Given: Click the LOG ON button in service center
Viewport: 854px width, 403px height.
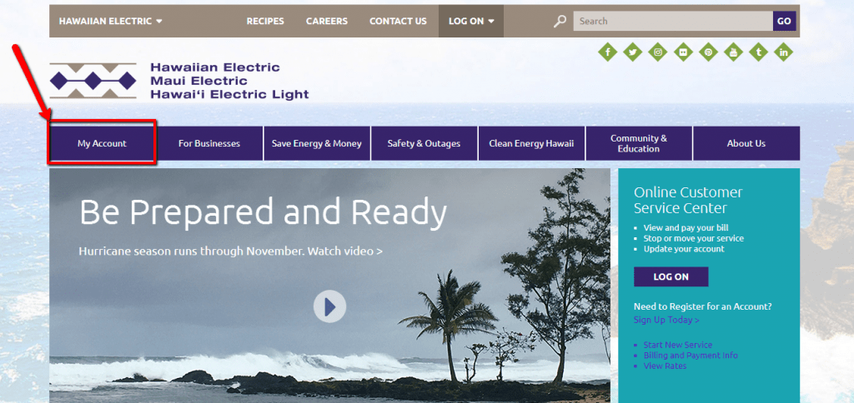Looking at the screenshot, I should (x=671, y=276).
